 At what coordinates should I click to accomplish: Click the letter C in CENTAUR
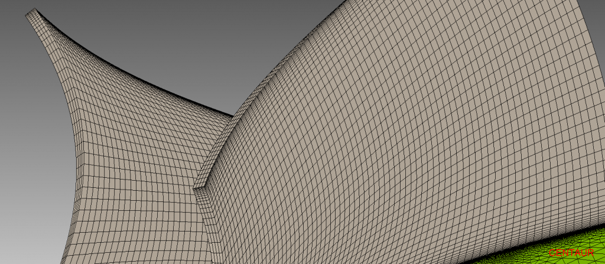[552, 252]
